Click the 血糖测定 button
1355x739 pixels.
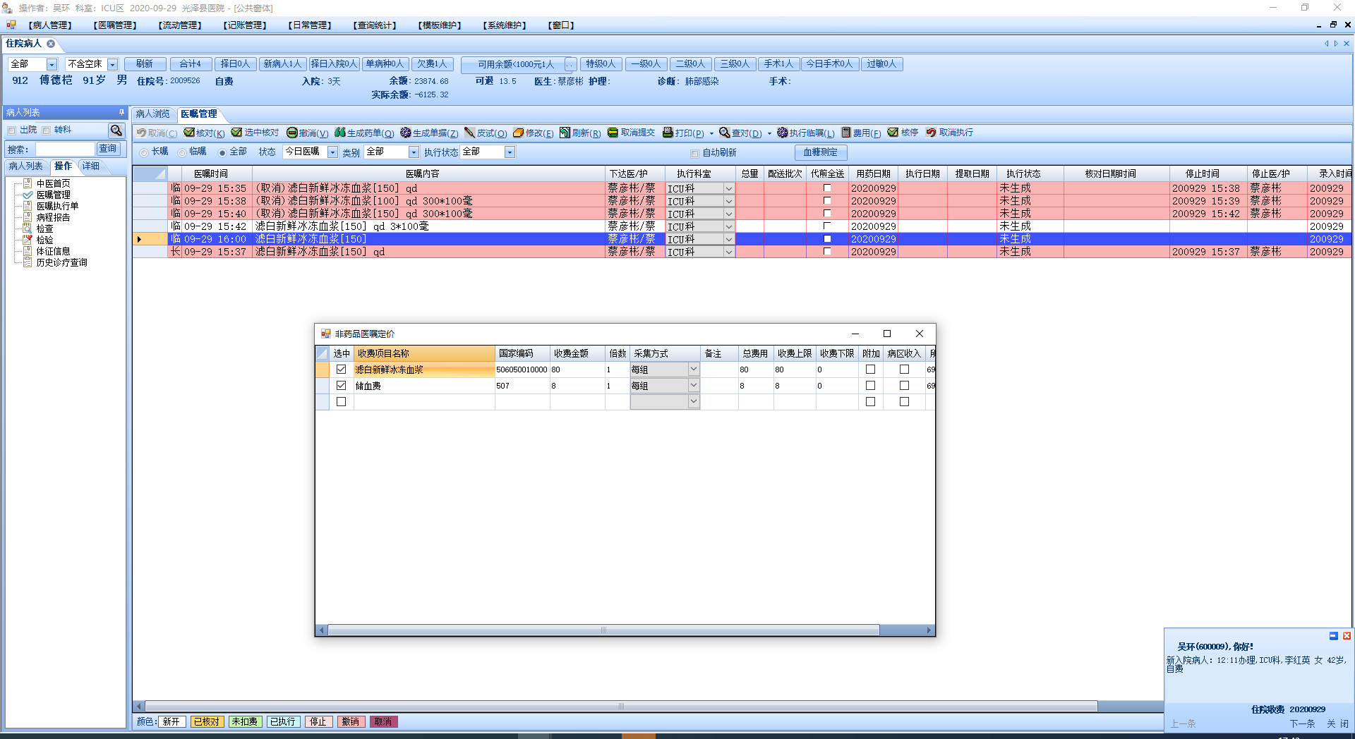[x=821, y=152]
